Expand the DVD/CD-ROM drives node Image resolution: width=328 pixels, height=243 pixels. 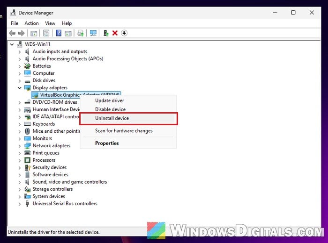tap(20, 102)
